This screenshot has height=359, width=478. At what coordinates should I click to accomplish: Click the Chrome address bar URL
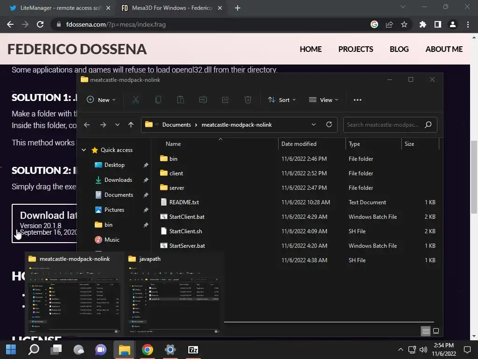[x=116, y=24]
